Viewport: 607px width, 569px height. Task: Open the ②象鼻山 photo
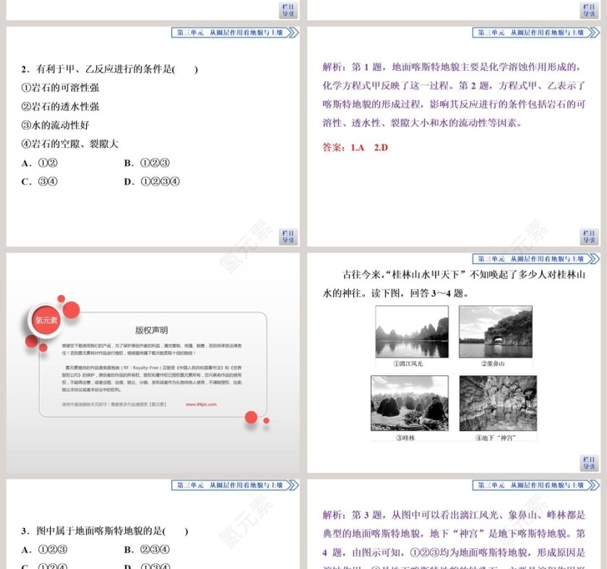[496, 332]
